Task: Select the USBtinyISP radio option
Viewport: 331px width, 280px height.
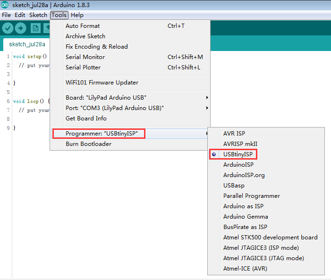Action: click(x=240, y=154)
